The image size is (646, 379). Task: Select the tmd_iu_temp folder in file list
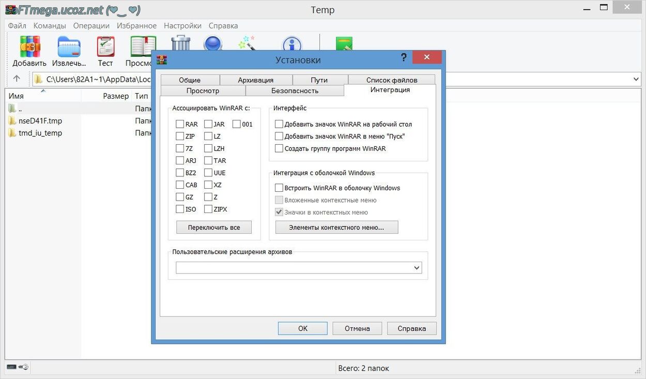tap(40, 133)
